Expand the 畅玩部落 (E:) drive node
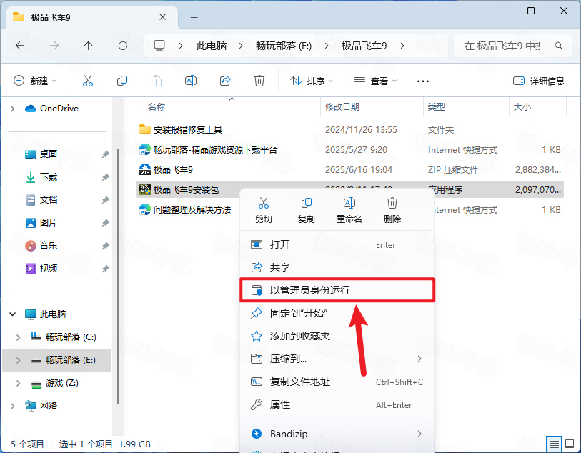Screen dimensions: 581x453 point(18,360)
